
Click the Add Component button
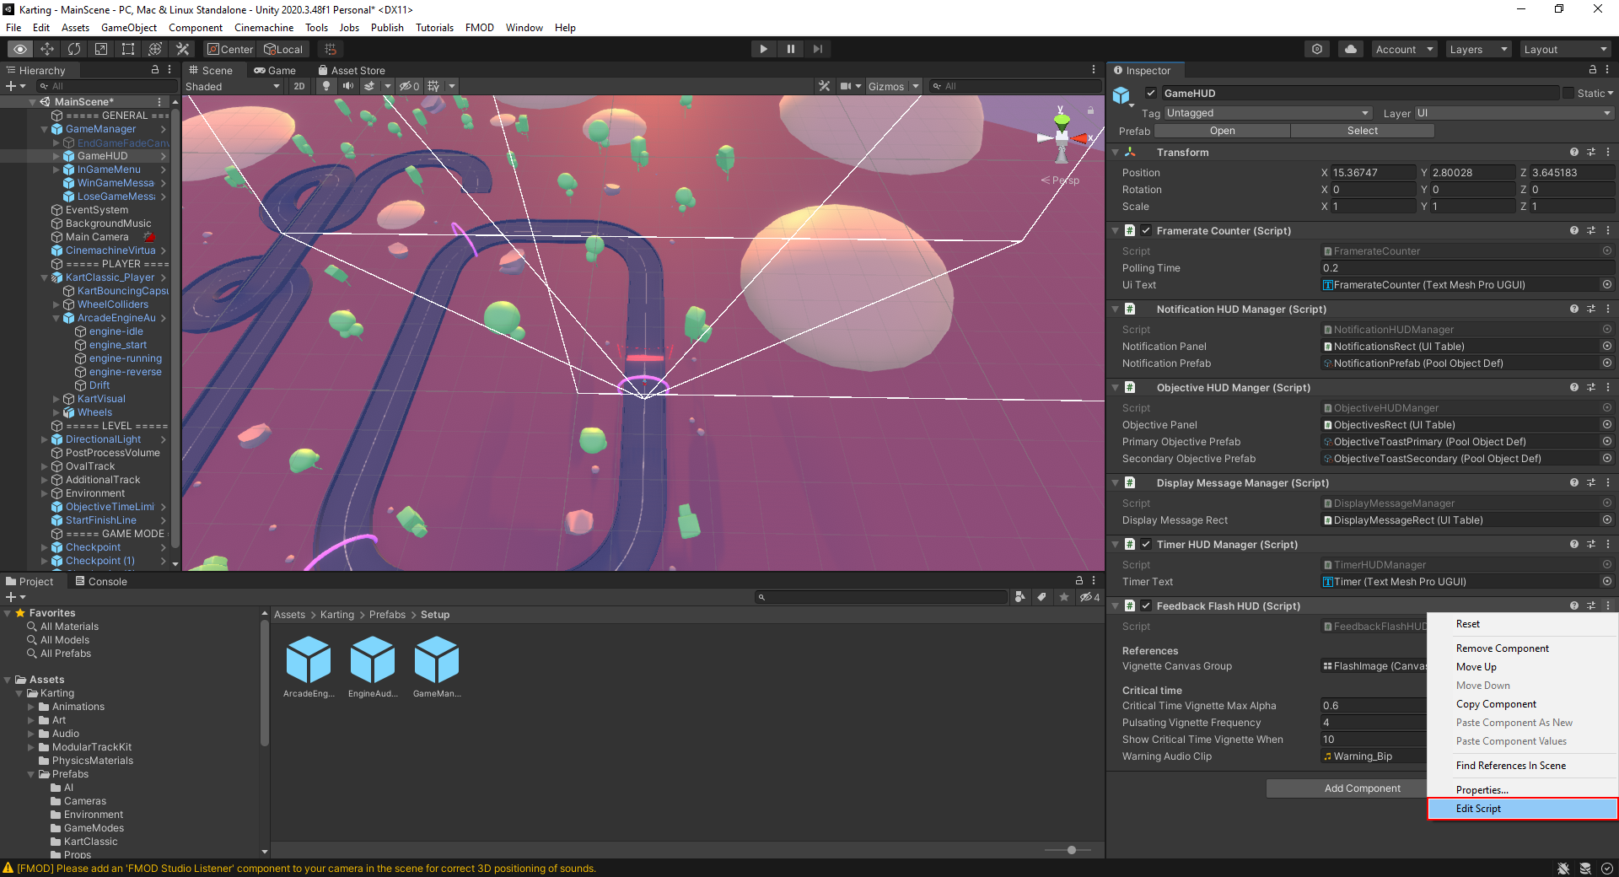1362,788
